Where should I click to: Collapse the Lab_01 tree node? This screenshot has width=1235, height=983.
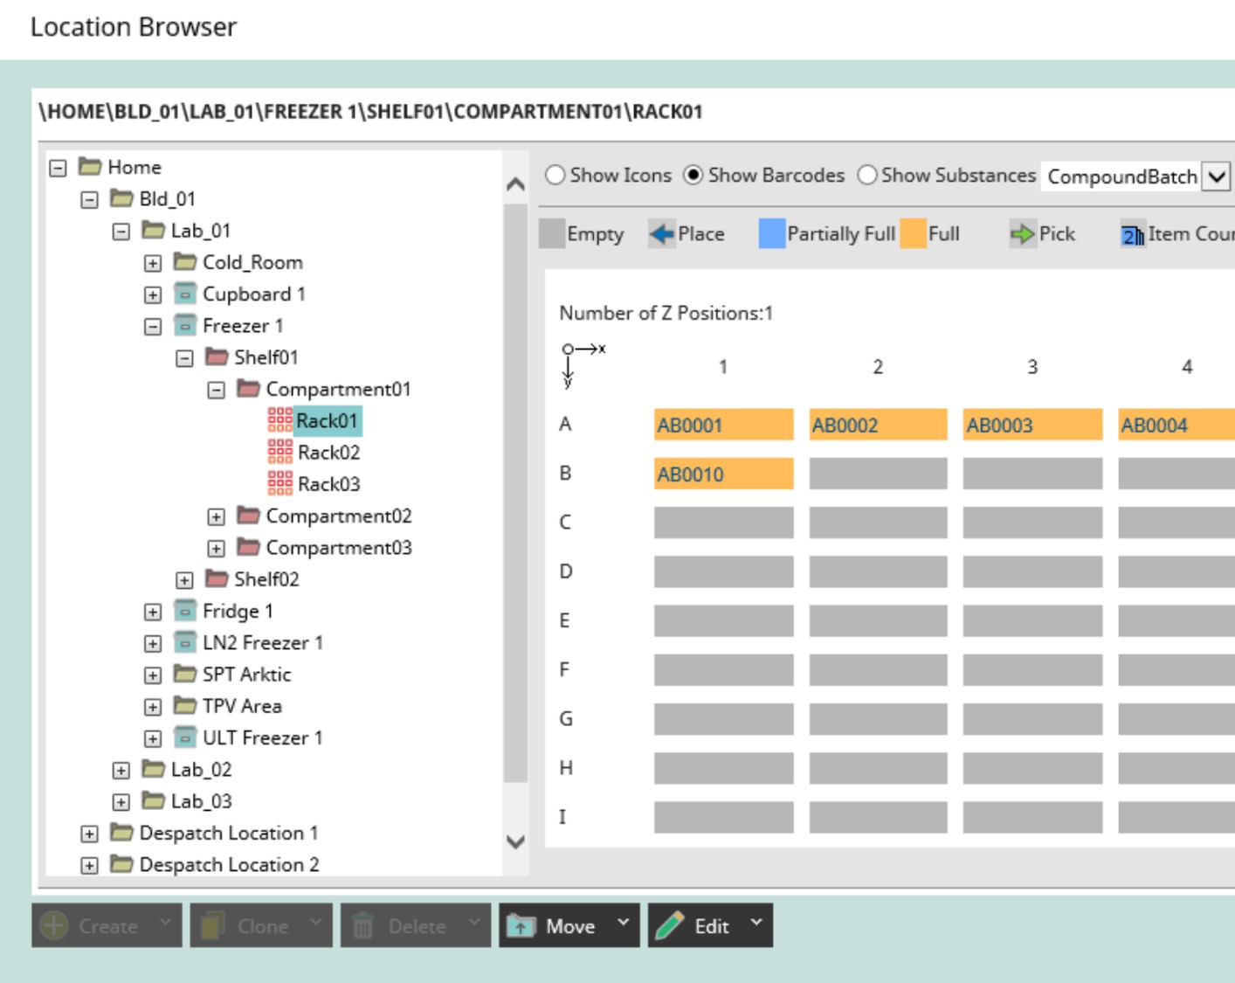click(x=123, y=230)
